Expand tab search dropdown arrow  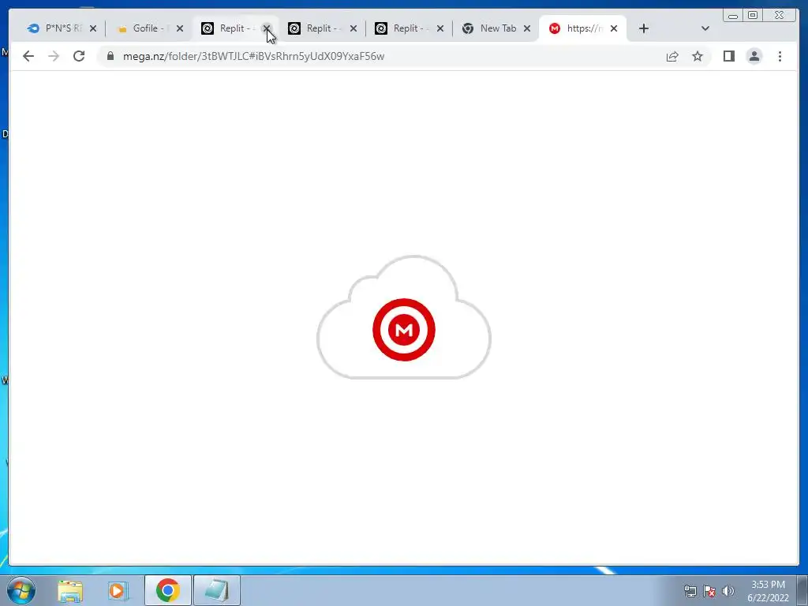(x=705, y=29)
